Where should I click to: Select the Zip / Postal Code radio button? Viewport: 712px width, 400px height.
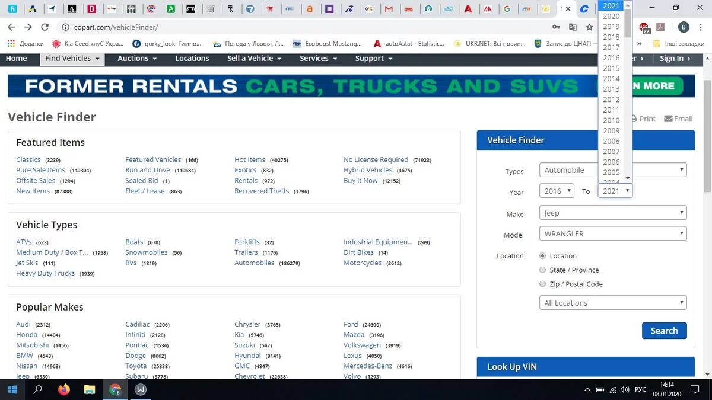pos(542,284)
